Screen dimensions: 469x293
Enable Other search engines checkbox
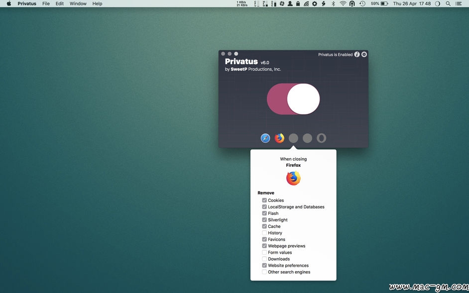coord(264,272)
